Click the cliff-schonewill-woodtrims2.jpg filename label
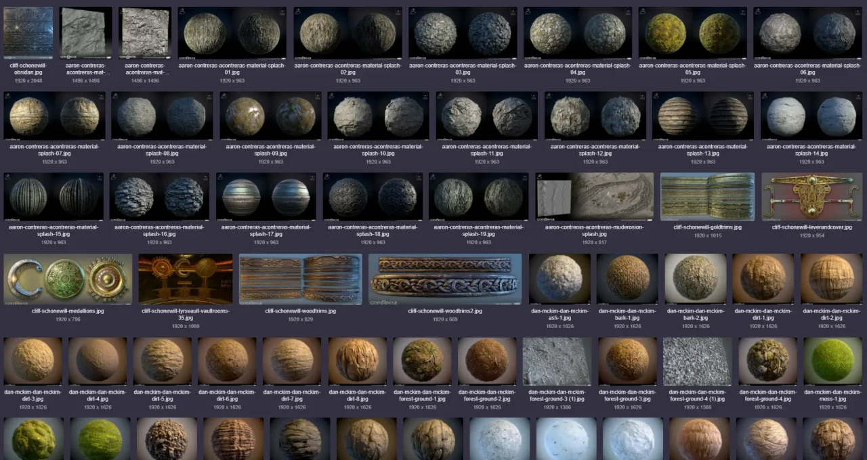 445,311
